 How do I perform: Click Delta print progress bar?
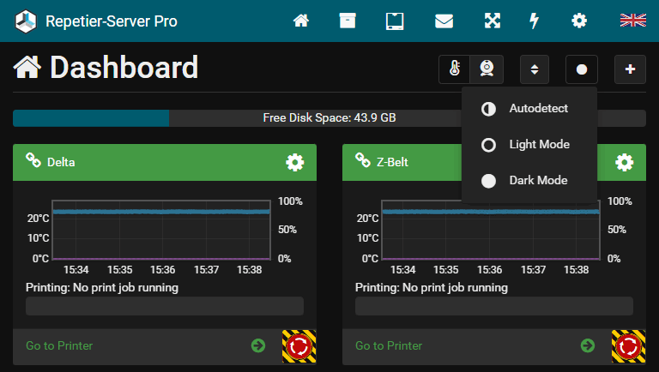[165, 306]
